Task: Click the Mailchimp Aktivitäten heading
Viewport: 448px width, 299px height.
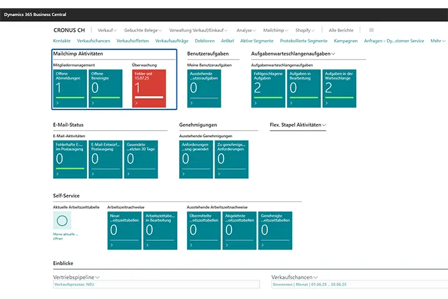Action: click(78, 53)
